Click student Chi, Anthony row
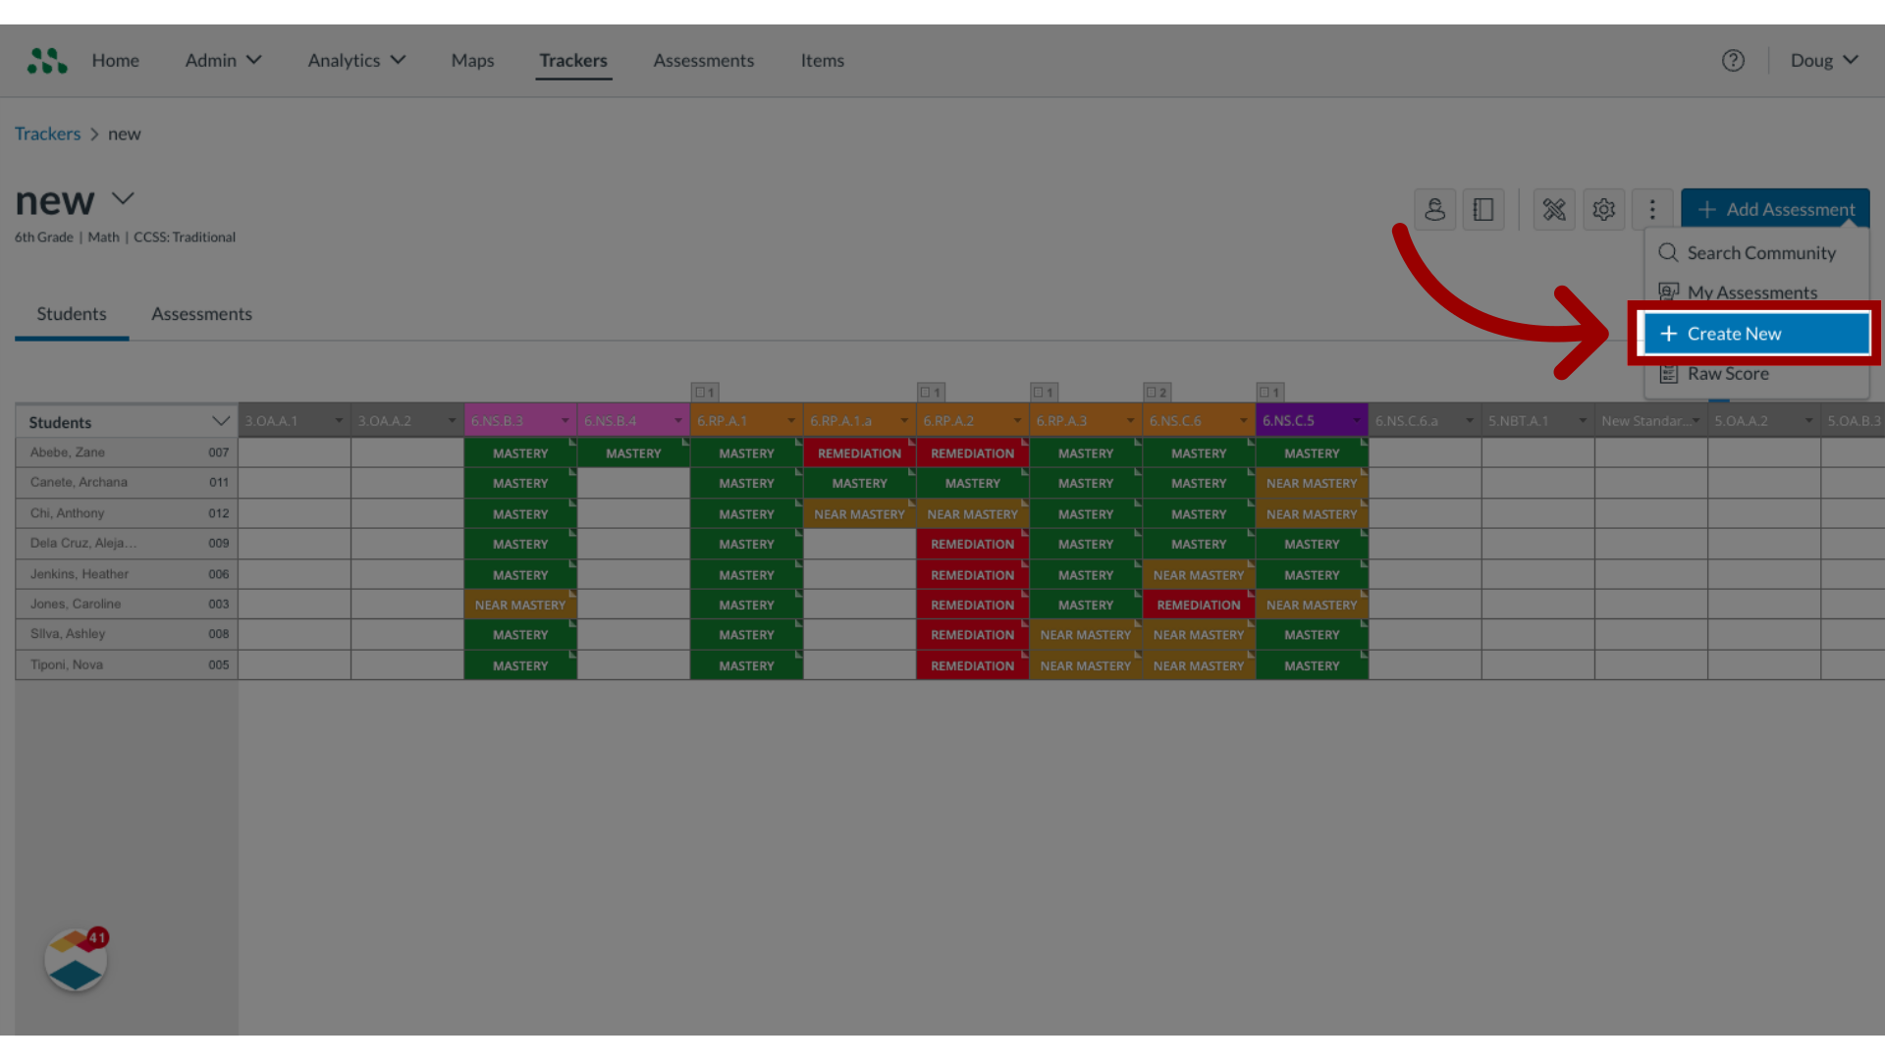 [127, 513]
